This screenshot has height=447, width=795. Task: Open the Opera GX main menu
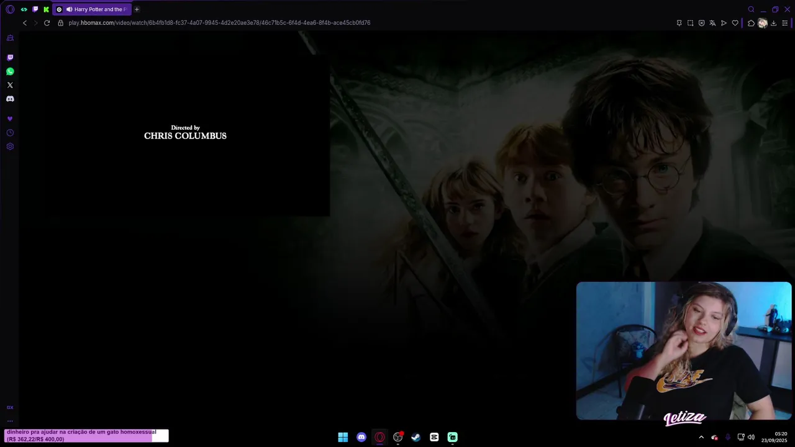(10, 9)
